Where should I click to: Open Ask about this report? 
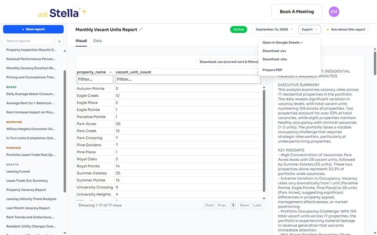(x=345, y=29)
